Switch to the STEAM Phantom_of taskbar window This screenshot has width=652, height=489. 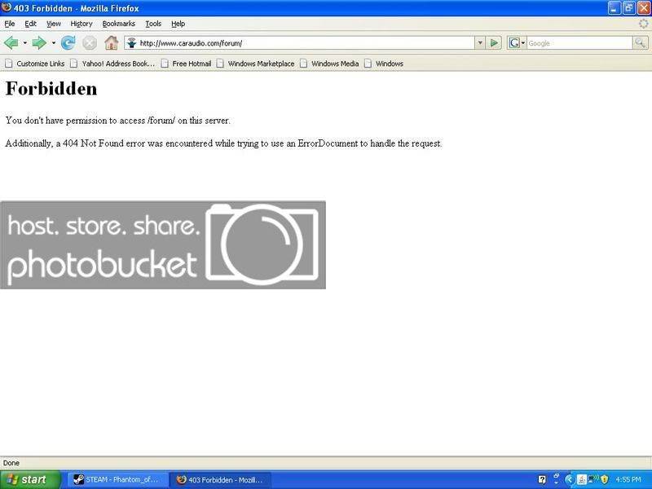[x=118, y=480]
